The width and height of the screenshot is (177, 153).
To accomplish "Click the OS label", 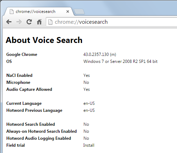I will pos(9,61).
